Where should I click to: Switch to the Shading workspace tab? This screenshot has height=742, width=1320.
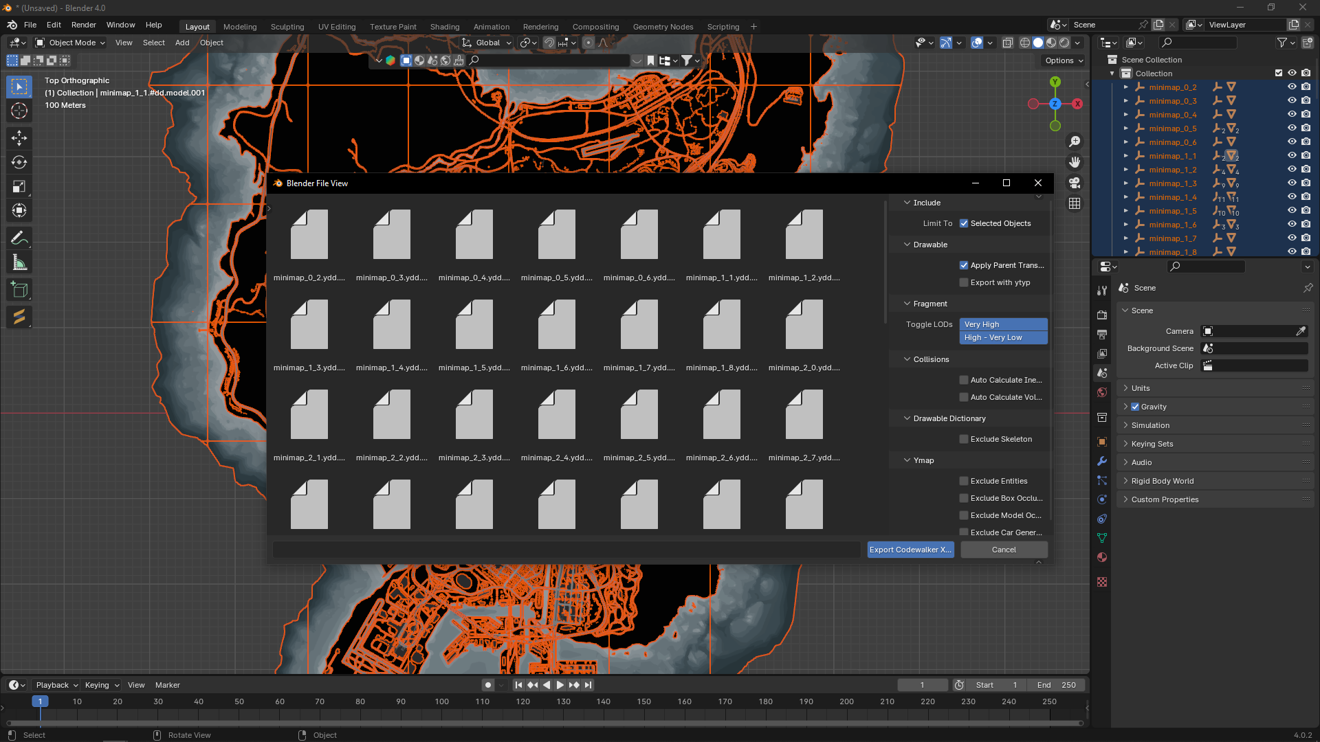coord(445,27)
